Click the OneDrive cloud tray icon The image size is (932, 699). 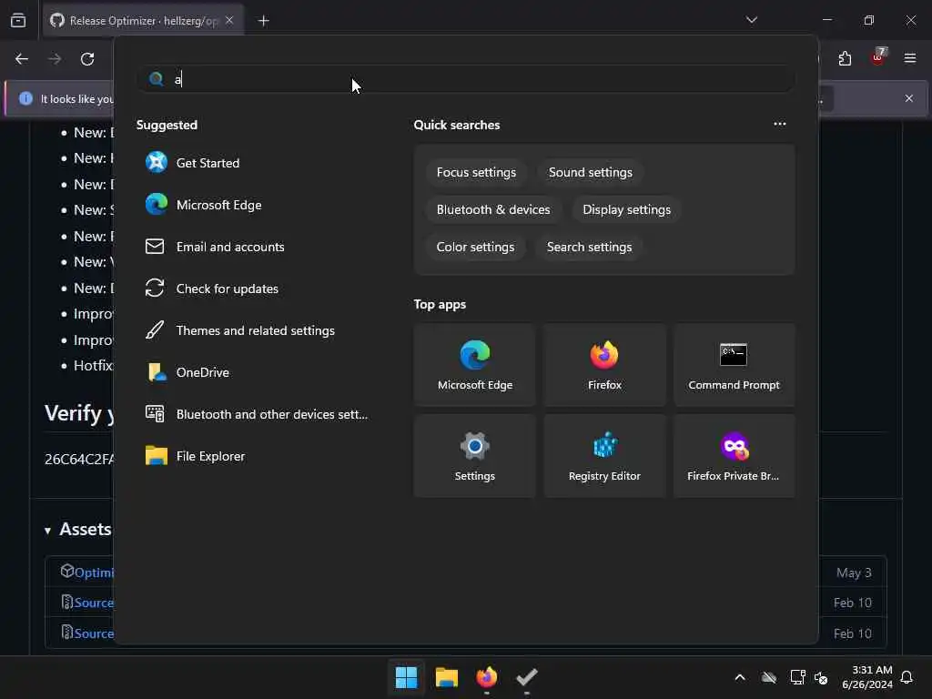(769, 677)
